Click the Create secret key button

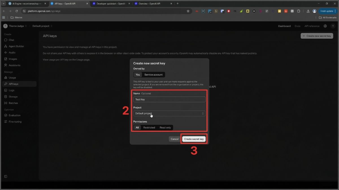(194, 139)
